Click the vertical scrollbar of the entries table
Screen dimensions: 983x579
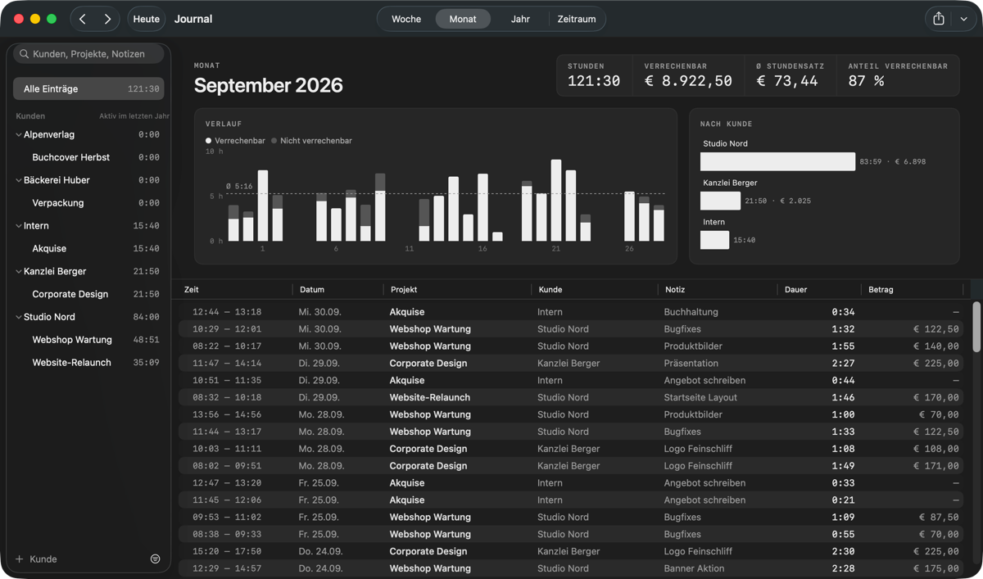click(976, 328)
